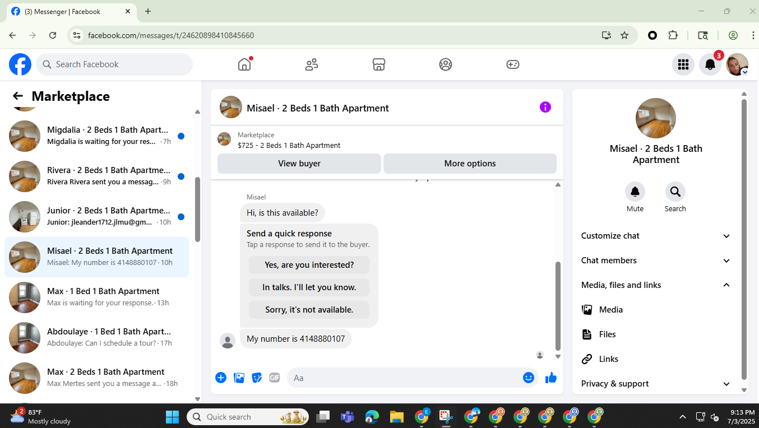Open Files in the chat details panel

click(656, 334)
